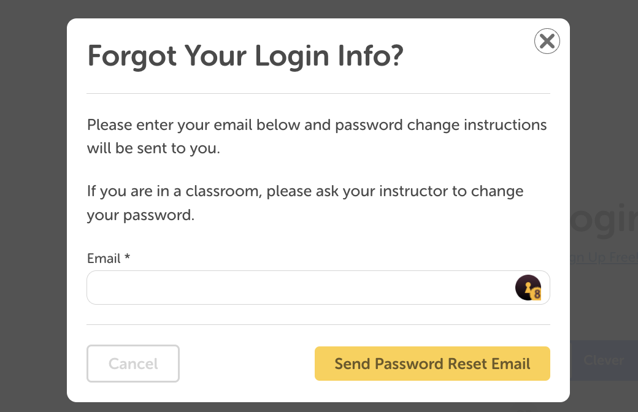Click the dimmed Clever button behind dialog
The height and width of the screenshot is (412, 638).
pyautogui.click(x=604, y=360)
